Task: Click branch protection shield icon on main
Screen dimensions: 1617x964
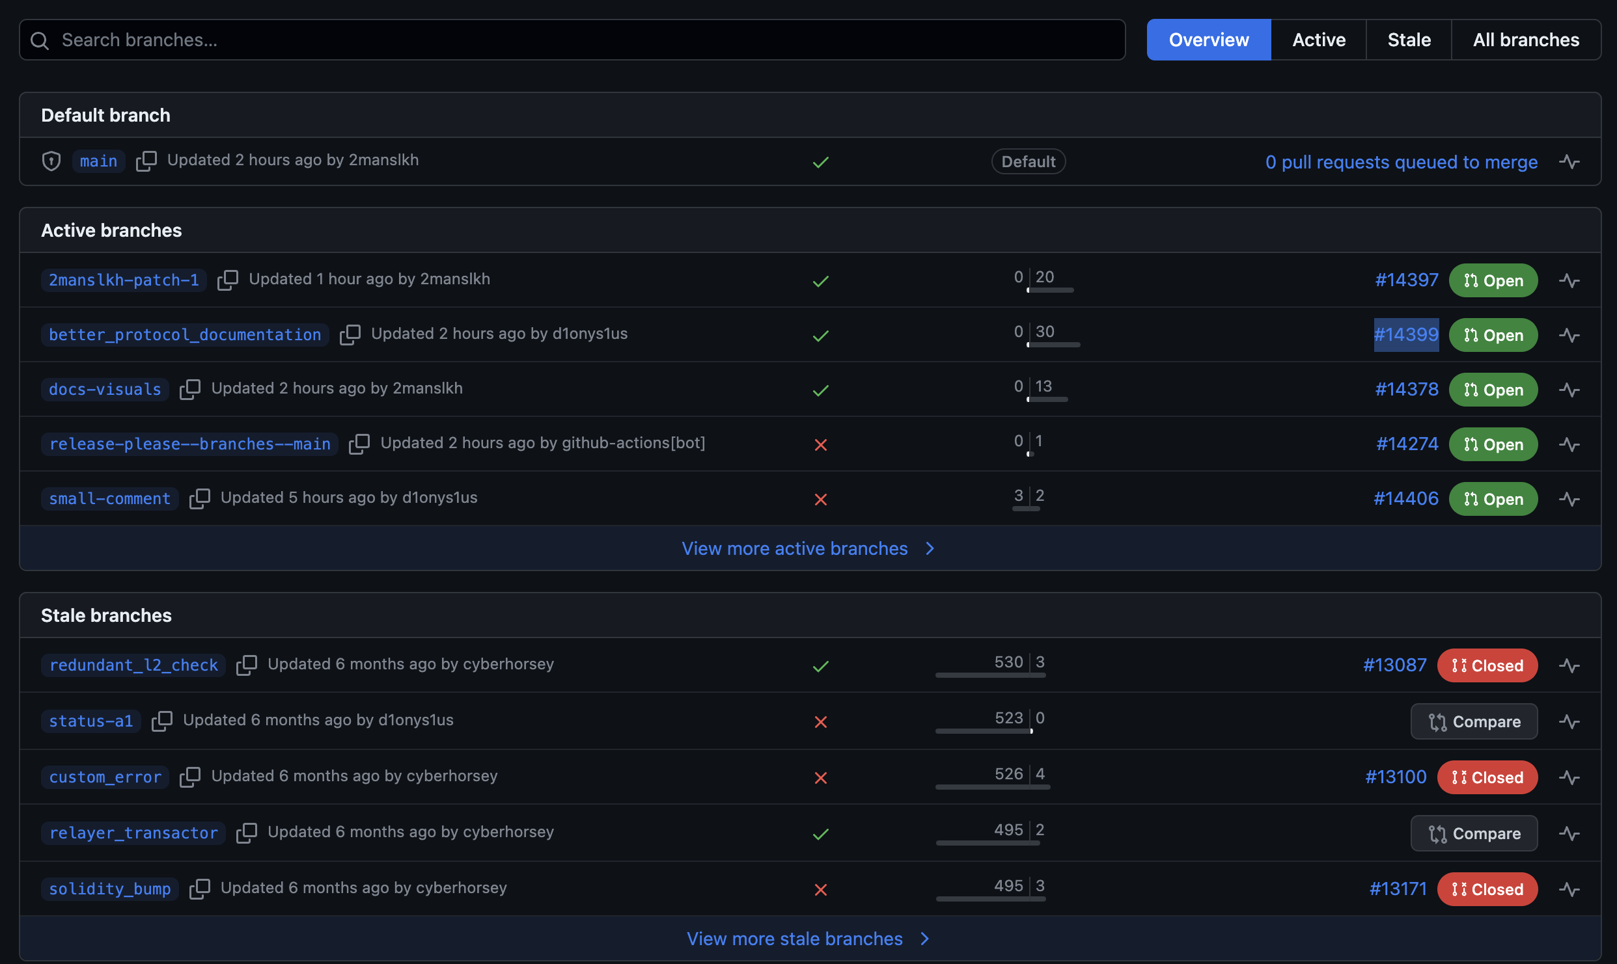Action: pyautogui.click(x=51, y=161)
